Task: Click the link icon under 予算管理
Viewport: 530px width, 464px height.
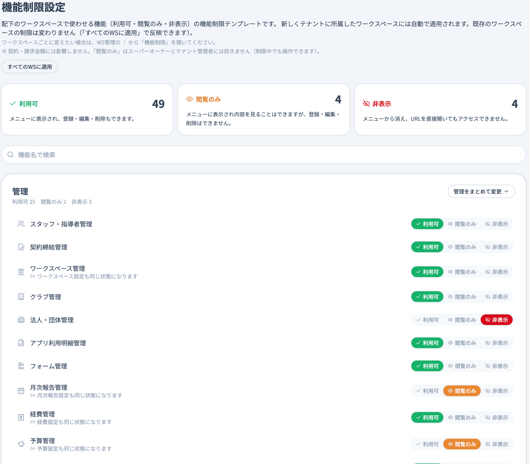Action: point(32,449)
